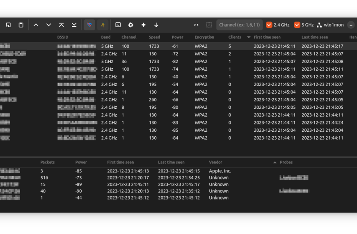Click the sort arrow beside Probes column
The image size is (357, 234).
pyautogui.click(x=275, y=163)
